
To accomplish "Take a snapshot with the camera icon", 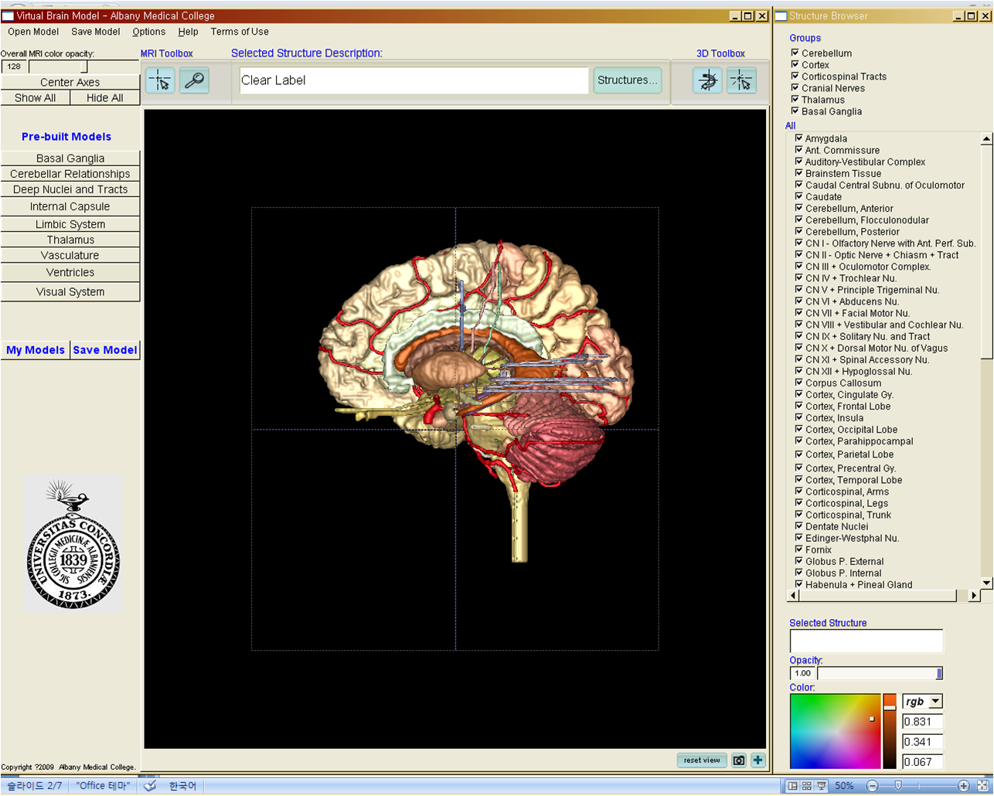I will [x=739, y=760].
